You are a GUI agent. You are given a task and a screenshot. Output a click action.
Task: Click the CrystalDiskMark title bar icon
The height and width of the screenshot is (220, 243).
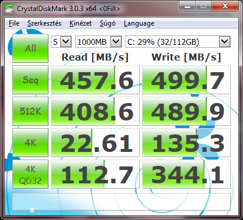pos(9,8)
